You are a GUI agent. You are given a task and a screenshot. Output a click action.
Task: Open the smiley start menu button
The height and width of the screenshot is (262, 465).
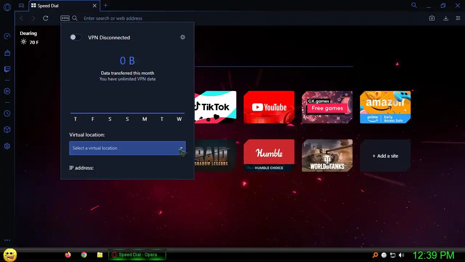click(10, 254)
